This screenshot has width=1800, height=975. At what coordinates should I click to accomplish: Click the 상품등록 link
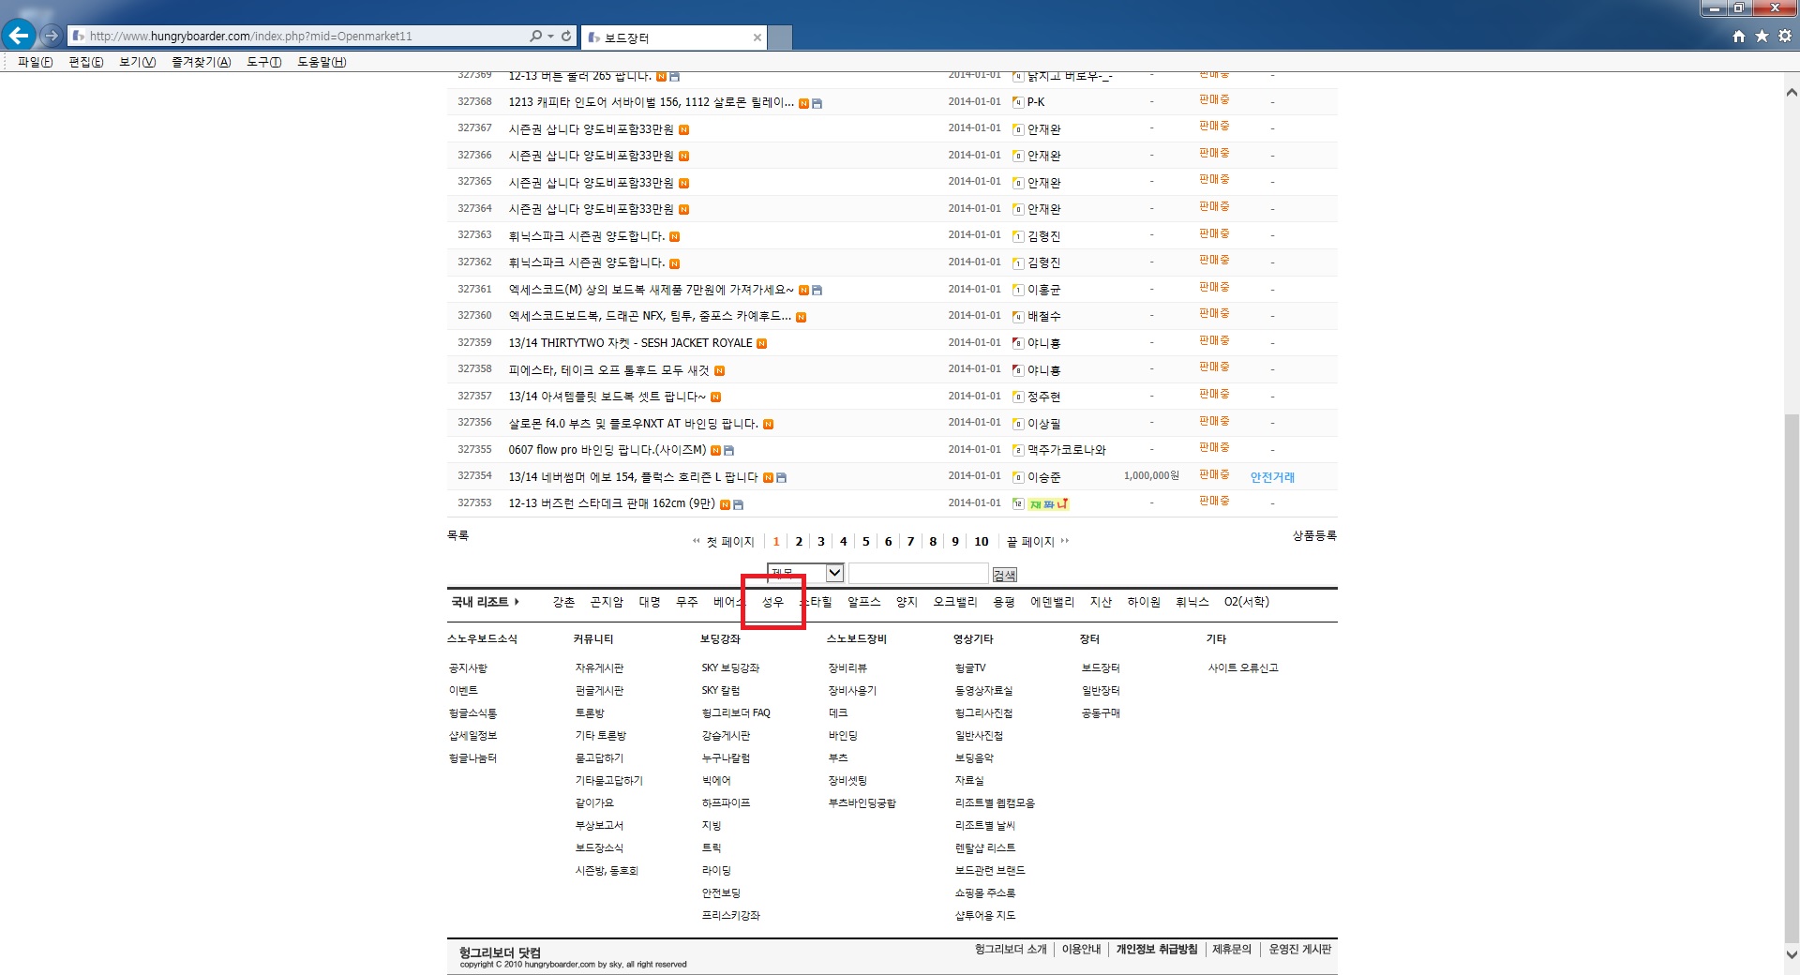click(x=1314, y=535)
